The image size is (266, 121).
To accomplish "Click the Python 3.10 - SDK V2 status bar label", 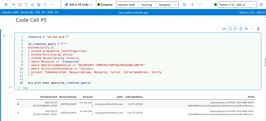I will point(252,12).
